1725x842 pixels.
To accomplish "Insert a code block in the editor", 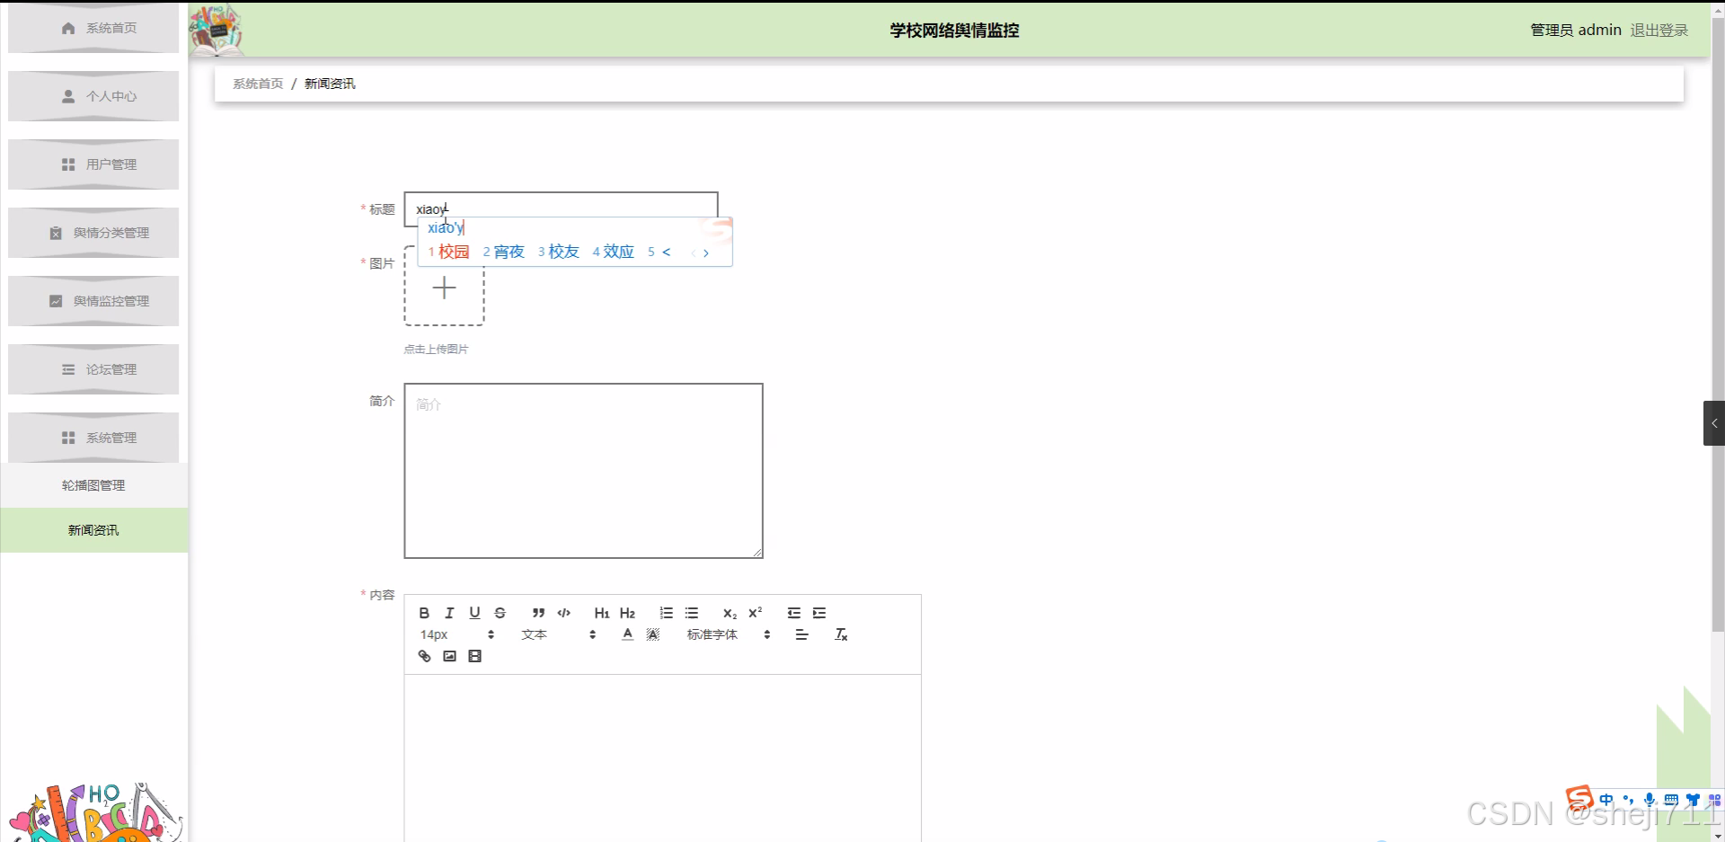I will (563, 613).
